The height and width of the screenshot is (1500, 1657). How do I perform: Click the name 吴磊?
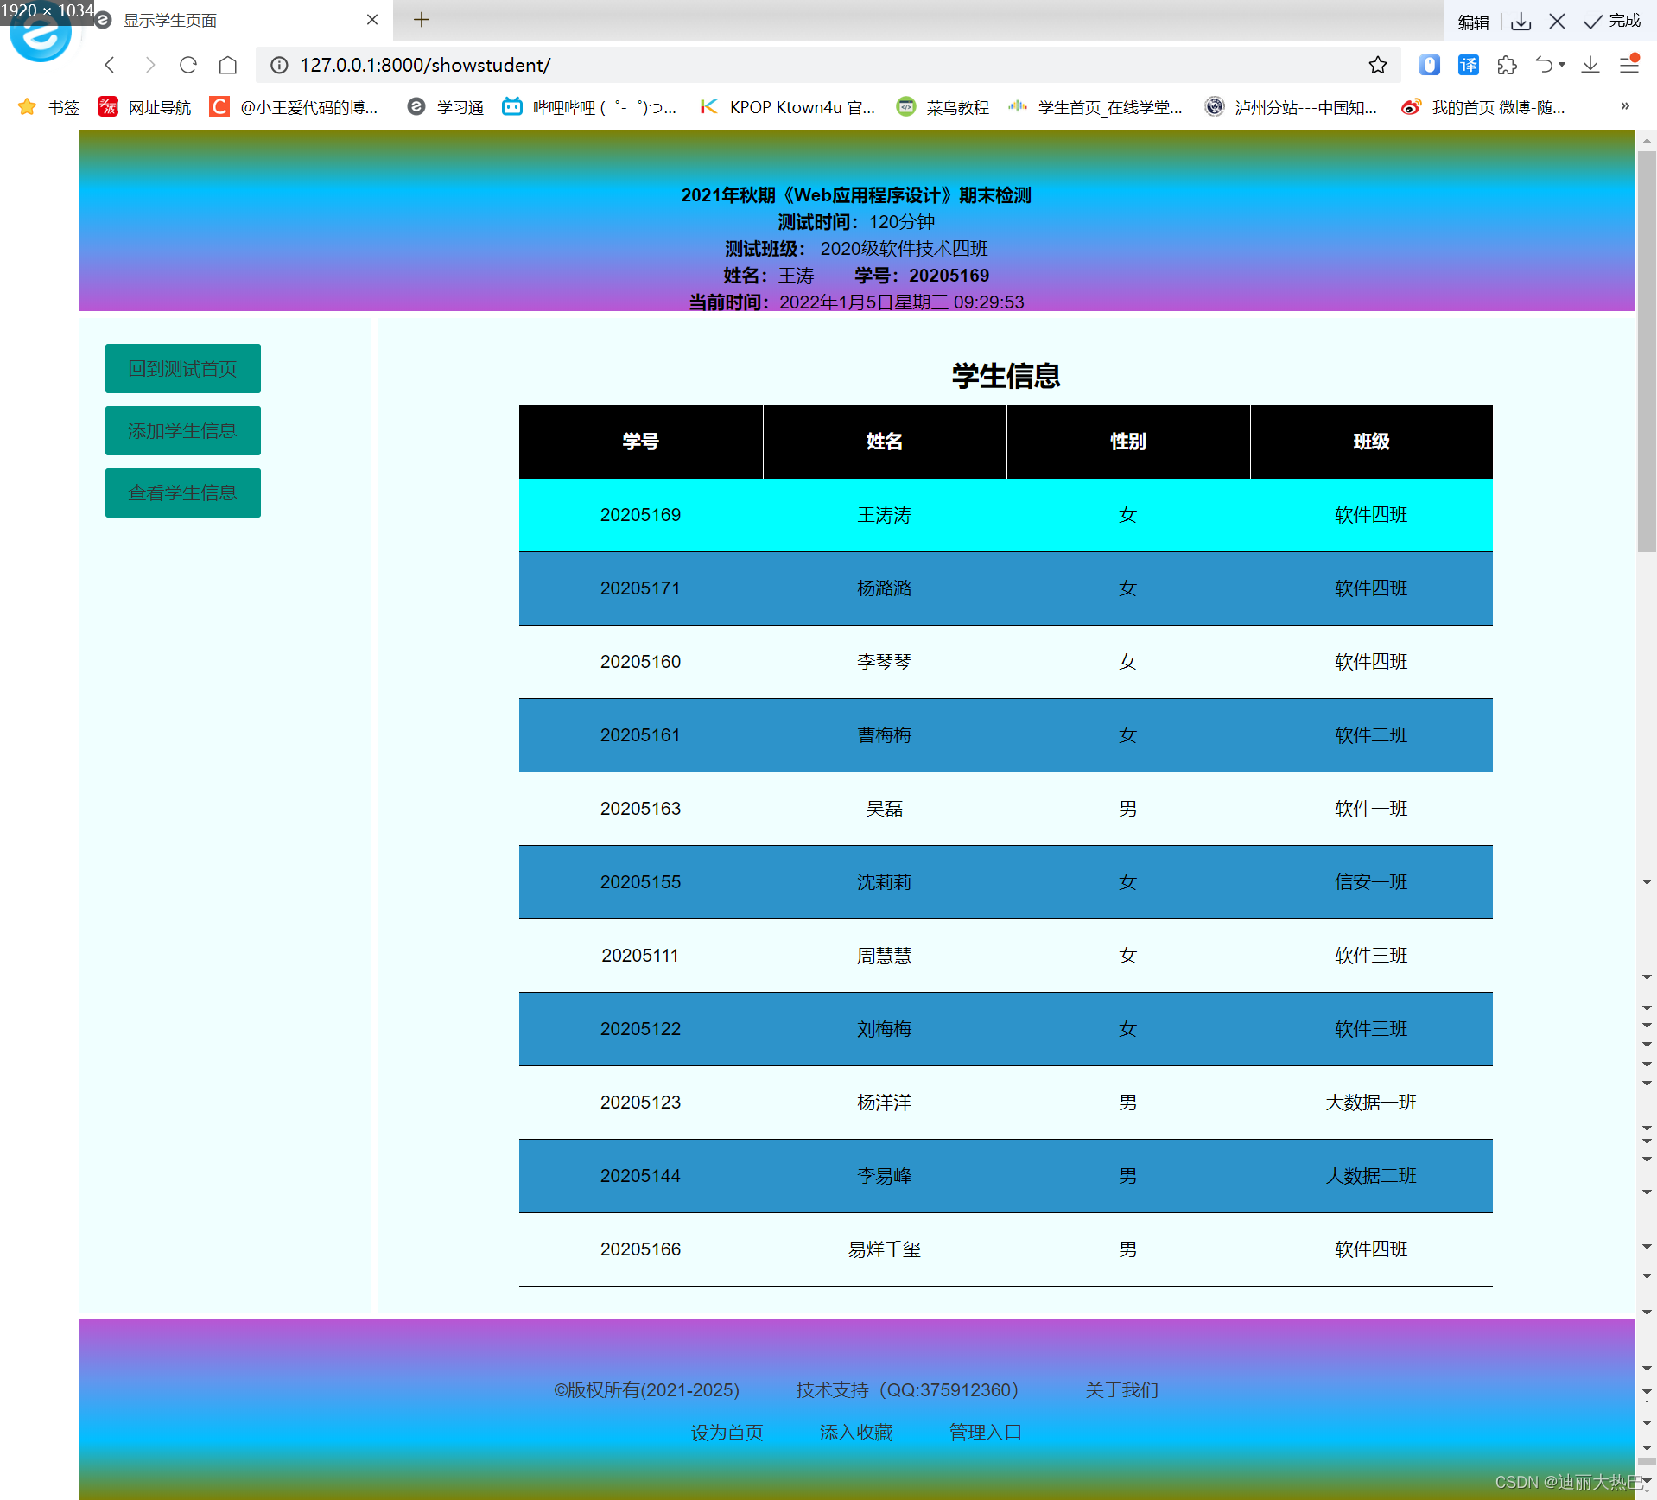point(885,809)
